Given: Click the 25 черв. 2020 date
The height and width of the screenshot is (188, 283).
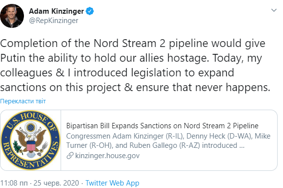Looking at the screenshot, I should pyautogui.click(x=56, y=183).
